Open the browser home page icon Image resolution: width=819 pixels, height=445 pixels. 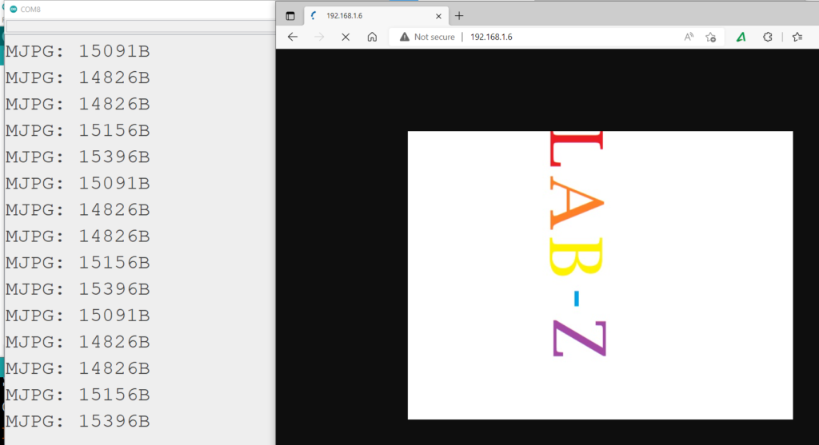pyautogui.click(x=372, y=37)
